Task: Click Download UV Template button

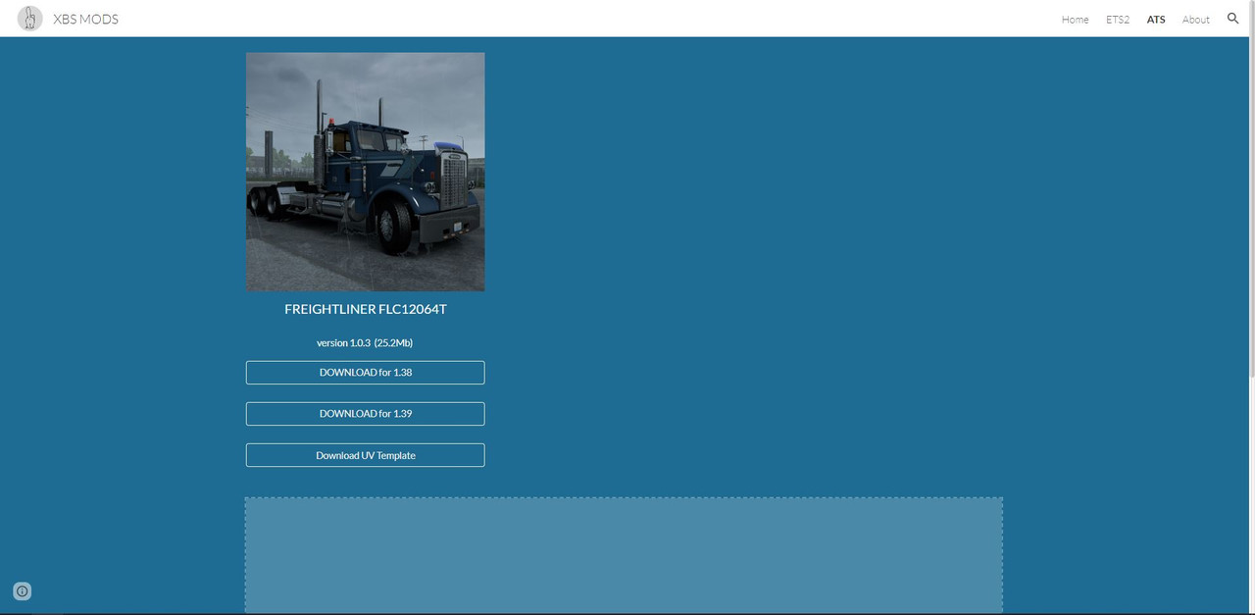Action: coord(365,455)
